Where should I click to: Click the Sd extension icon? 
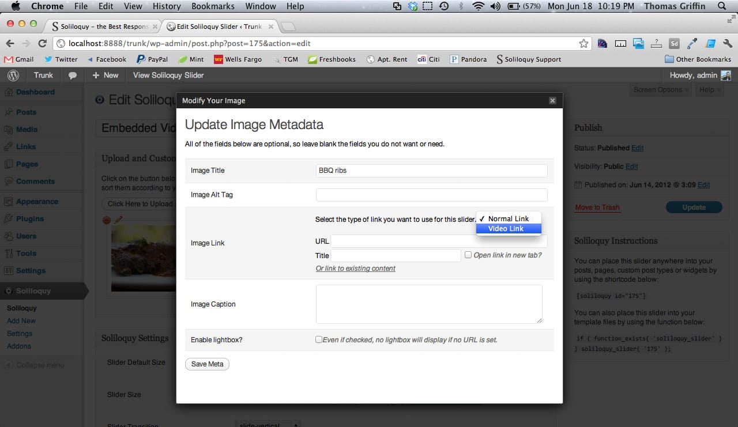tap(674, 43)
